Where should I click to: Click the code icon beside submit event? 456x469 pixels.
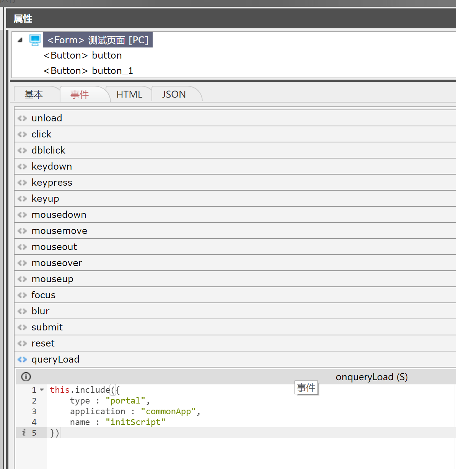point(22,327)
